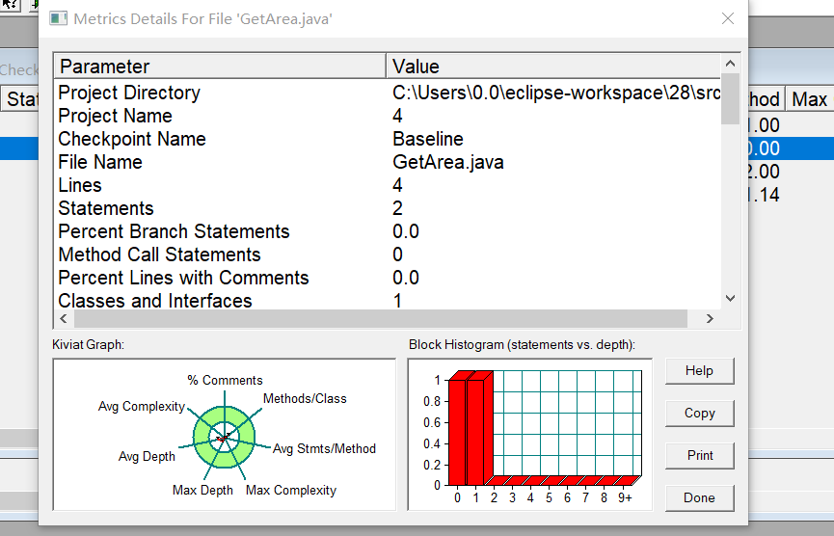Select the Classes and Interfaces row

(x=388, y=301)
